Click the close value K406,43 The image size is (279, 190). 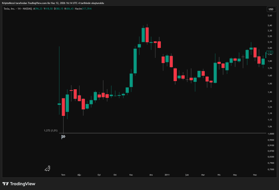(69, 9)
